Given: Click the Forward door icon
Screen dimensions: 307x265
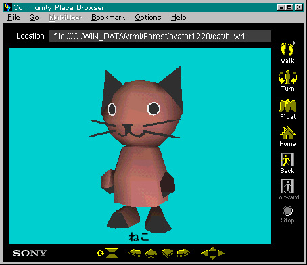Looking at the screenshot, I should click(287, 186).
